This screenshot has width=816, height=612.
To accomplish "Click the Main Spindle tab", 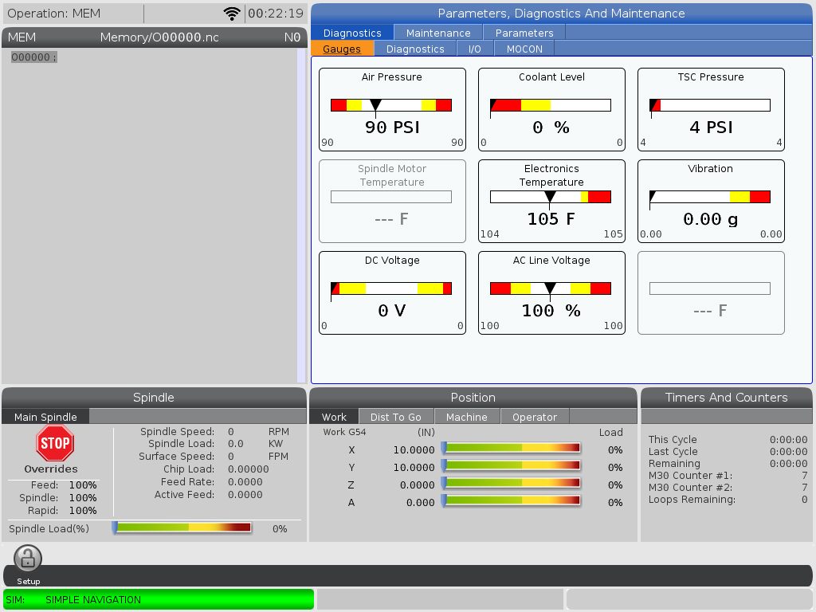I will tap(45, 417).
